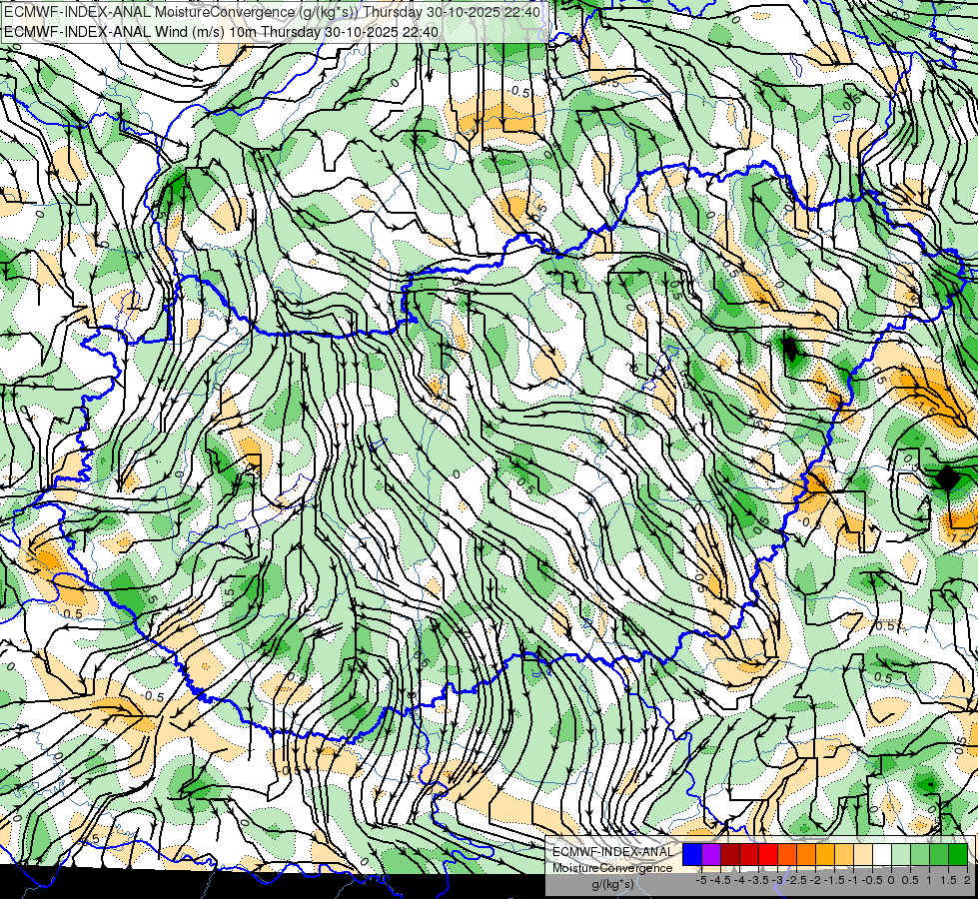Viewport: 978px width, 899px height.
Task: Click the legend value '-3'
Action: [777, 880]
